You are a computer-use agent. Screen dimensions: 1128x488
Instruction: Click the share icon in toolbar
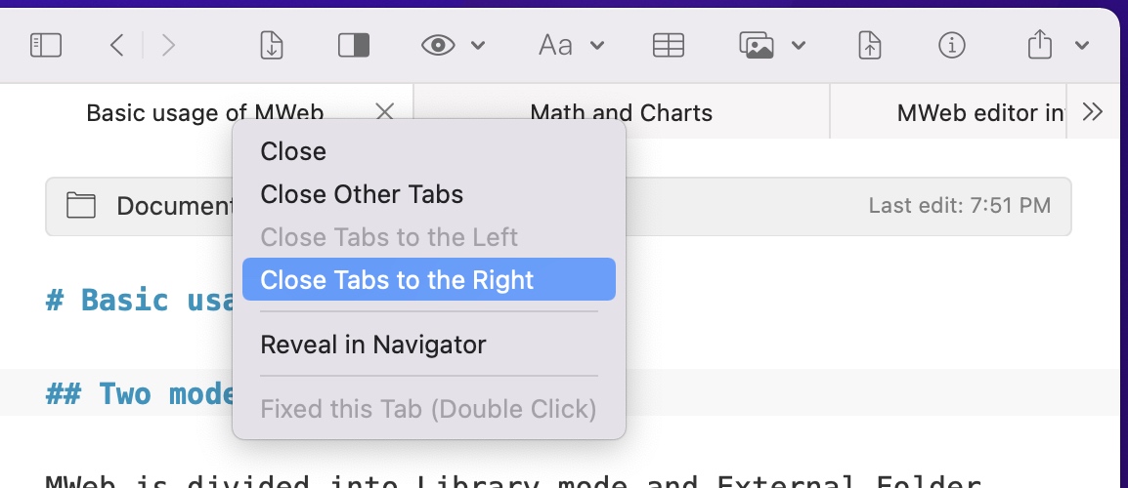(1041, 45)
